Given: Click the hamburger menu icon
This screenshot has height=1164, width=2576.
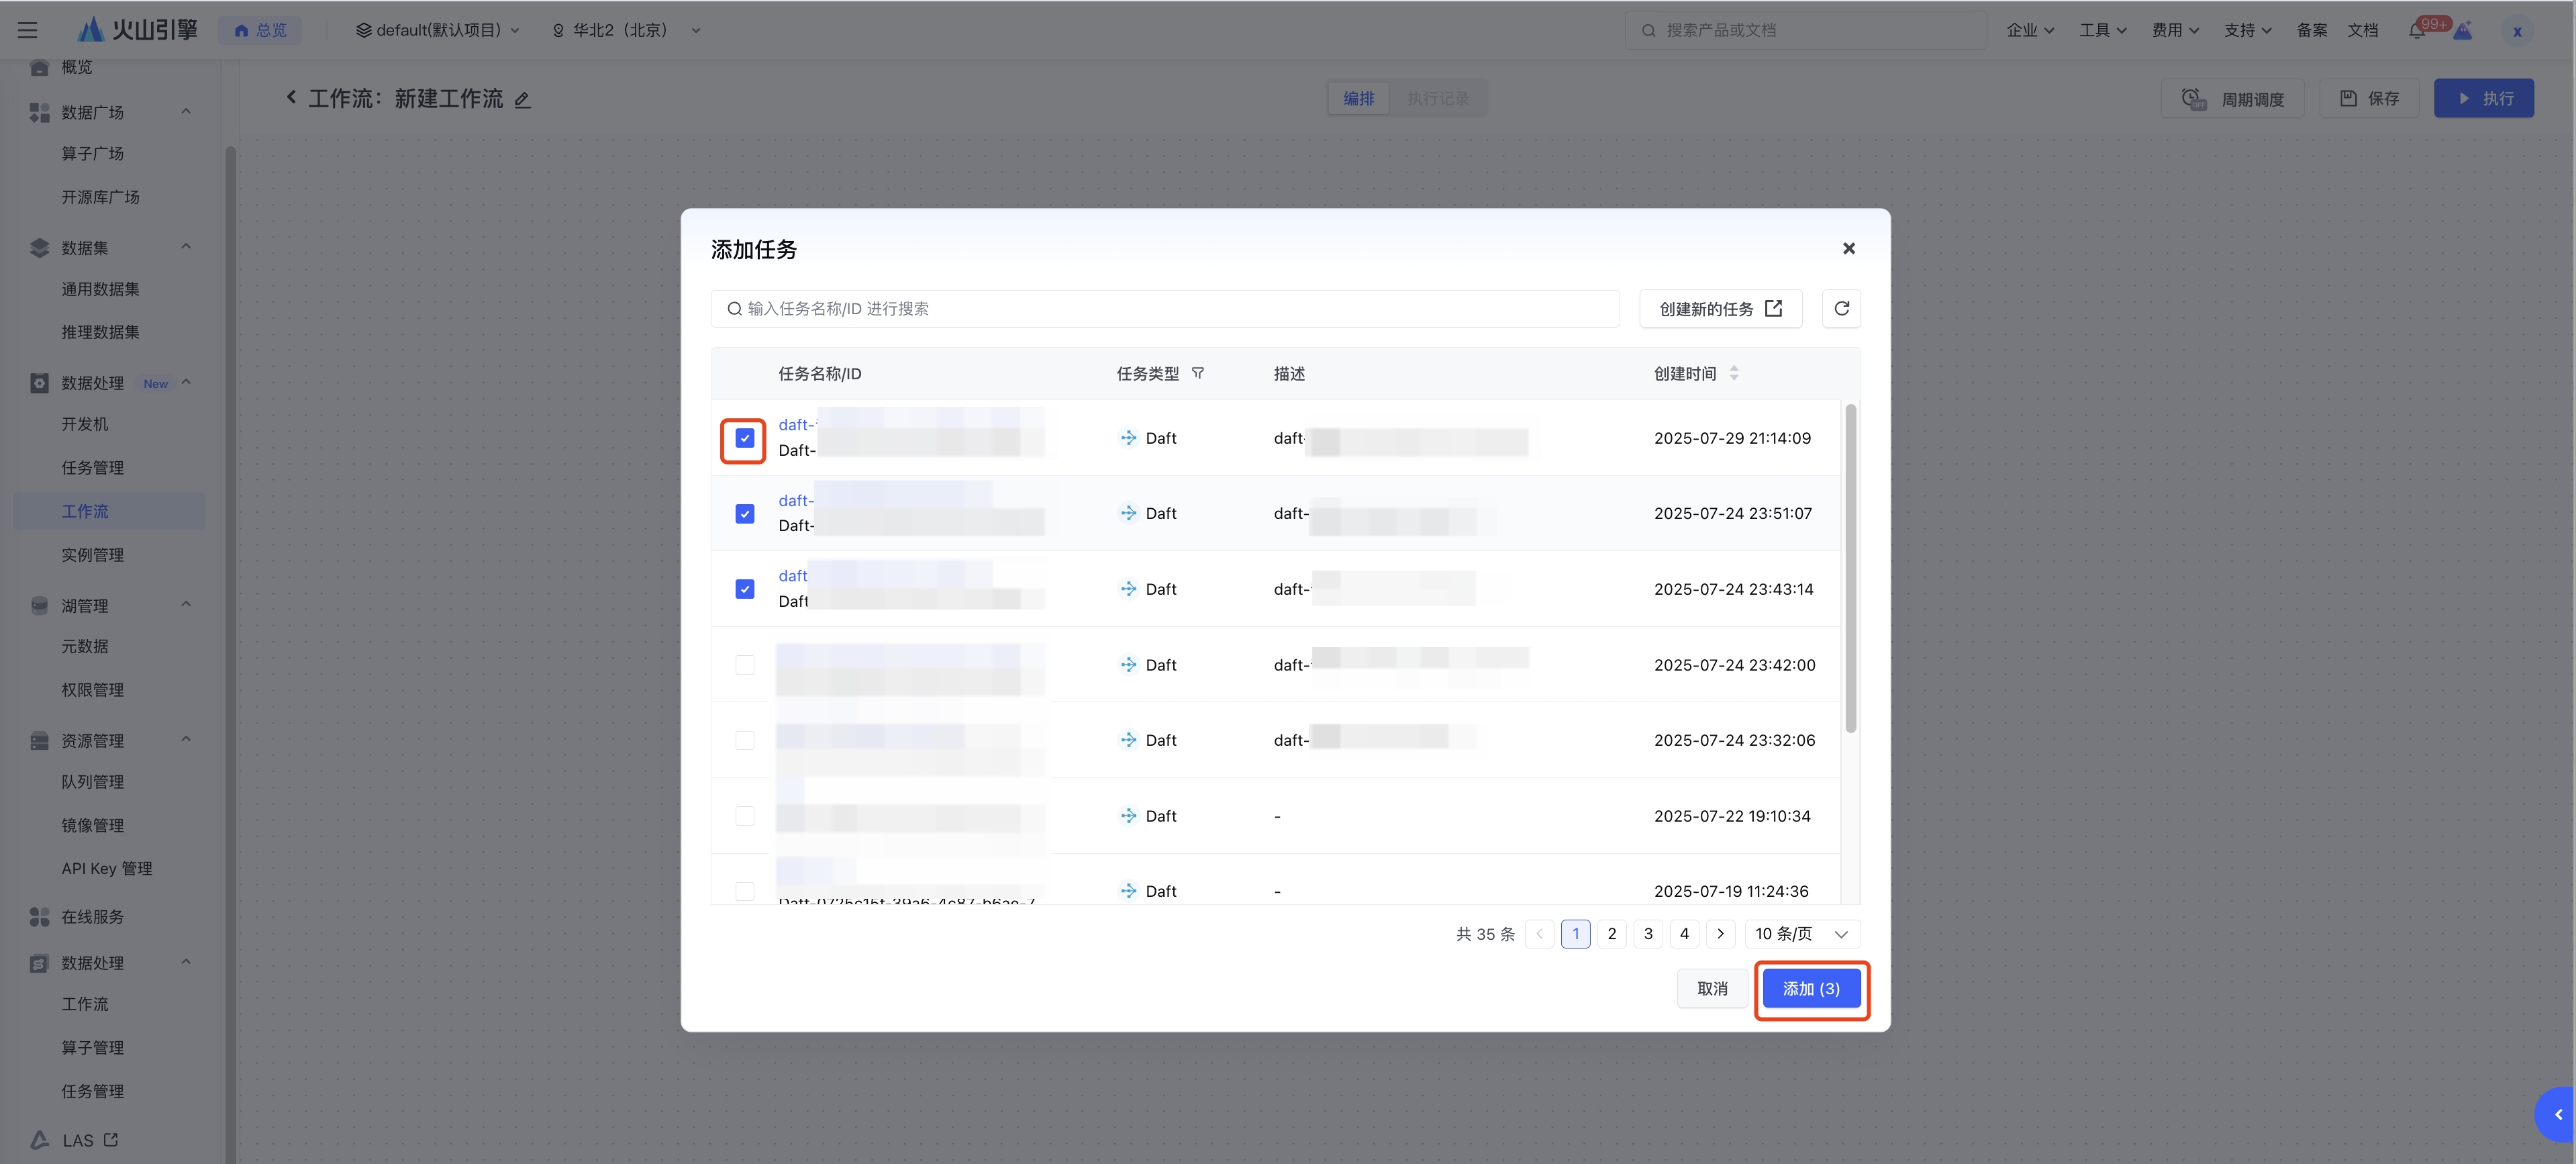Looking at the screenshot, I should pos(28,31).
